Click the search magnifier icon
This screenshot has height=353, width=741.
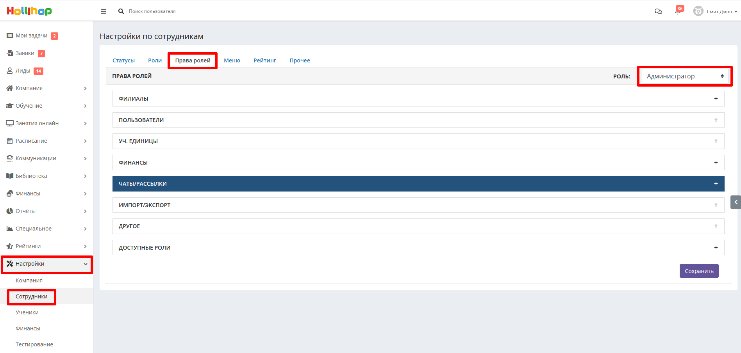[x=121, y=11]
